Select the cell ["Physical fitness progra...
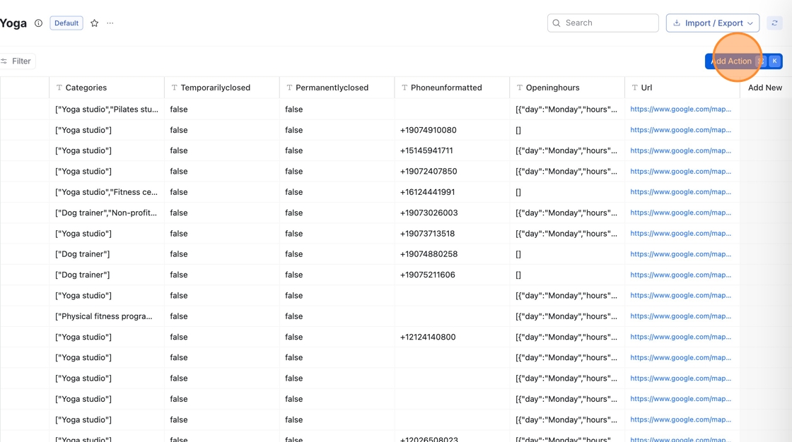The height and width of the screenshot is (442, 792). [107, 316]
